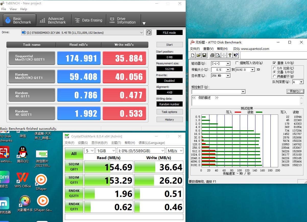Click the TxBENCH drive refresh icon

pos(149,32)
